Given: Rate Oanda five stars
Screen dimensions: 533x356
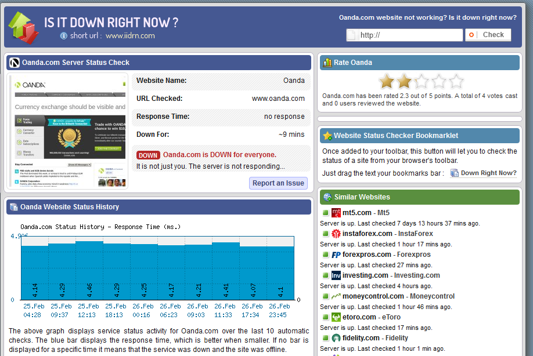Looking at the screenshot, I should point(456,81).
